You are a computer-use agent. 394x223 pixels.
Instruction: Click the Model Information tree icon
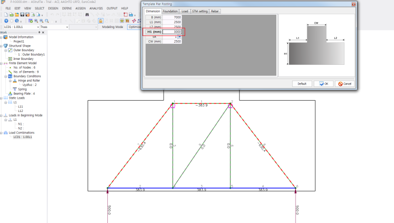[5, 37]
